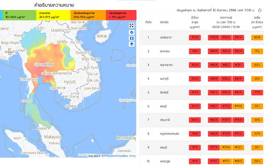Click the orange 74.8 forecast badge
Viewport: 264px width, 165px height.
coord(238,106)
